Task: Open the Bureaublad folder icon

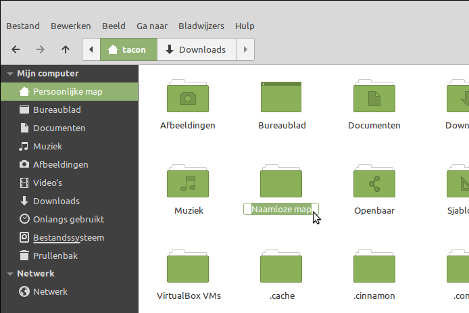Action: 282,97
